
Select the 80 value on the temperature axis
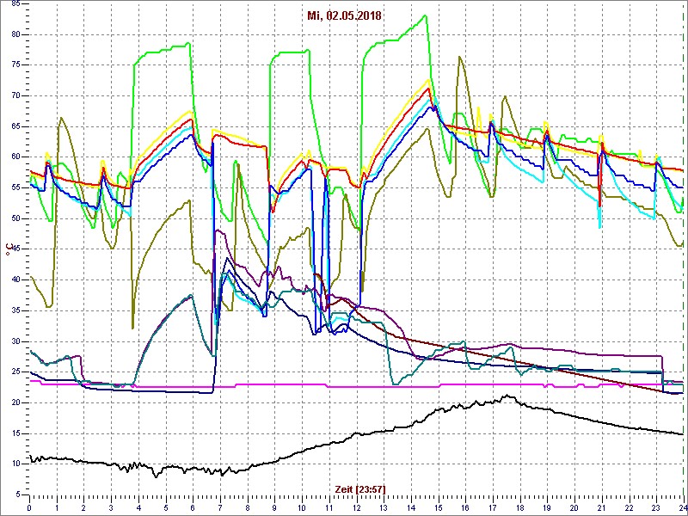[15, 34]
